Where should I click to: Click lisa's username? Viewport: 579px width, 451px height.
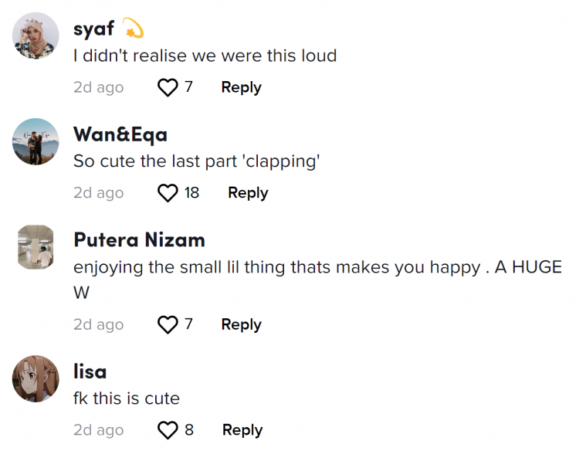point(90,371)
